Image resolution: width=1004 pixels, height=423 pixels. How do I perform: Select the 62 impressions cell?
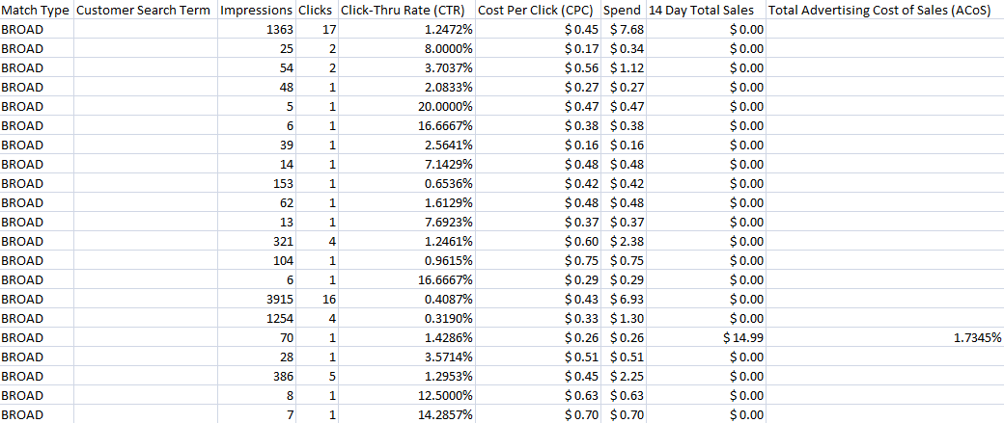tap(257, 202)
